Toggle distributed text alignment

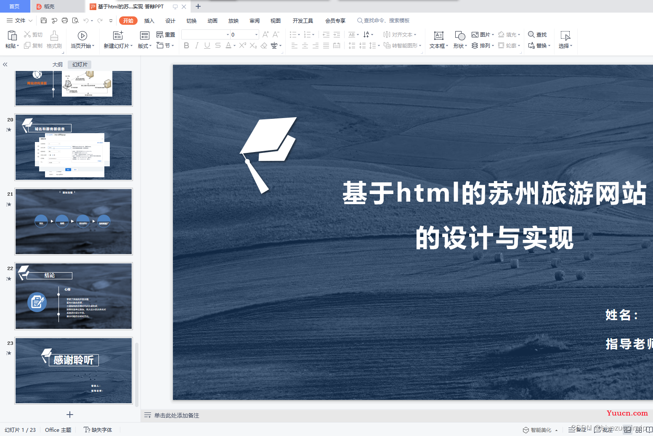click(337, 45)
